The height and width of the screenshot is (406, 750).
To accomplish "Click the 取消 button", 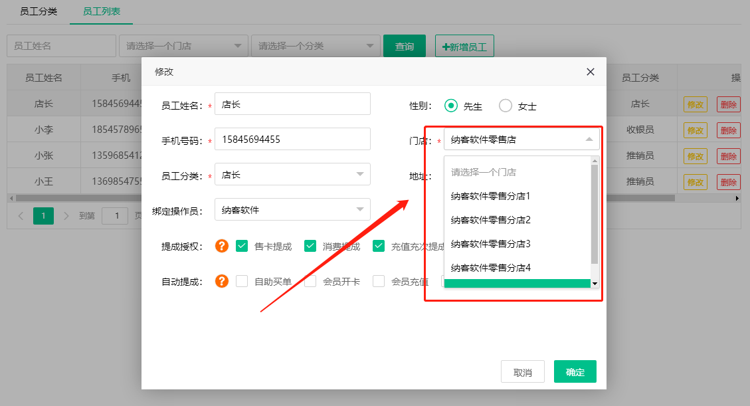I will [x=523, y=372].
